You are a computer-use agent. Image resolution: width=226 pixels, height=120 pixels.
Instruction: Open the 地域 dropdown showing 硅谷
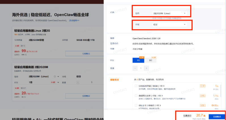coord(169,25)
